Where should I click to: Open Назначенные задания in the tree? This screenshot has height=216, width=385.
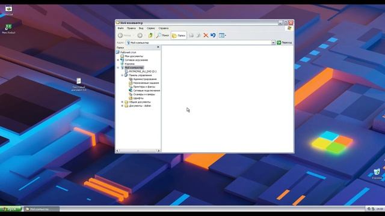[x=146, y=83]
